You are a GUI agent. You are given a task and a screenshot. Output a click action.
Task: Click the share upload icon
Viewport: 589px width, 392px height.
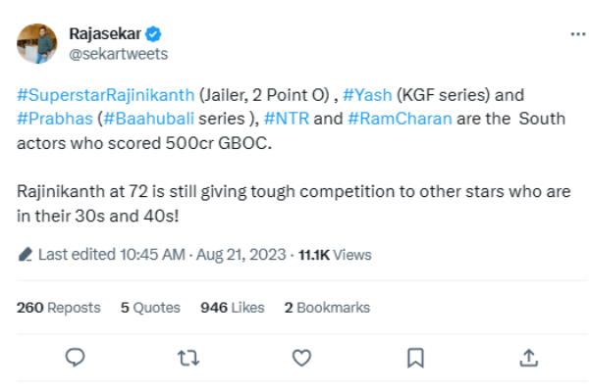point(528,357)
